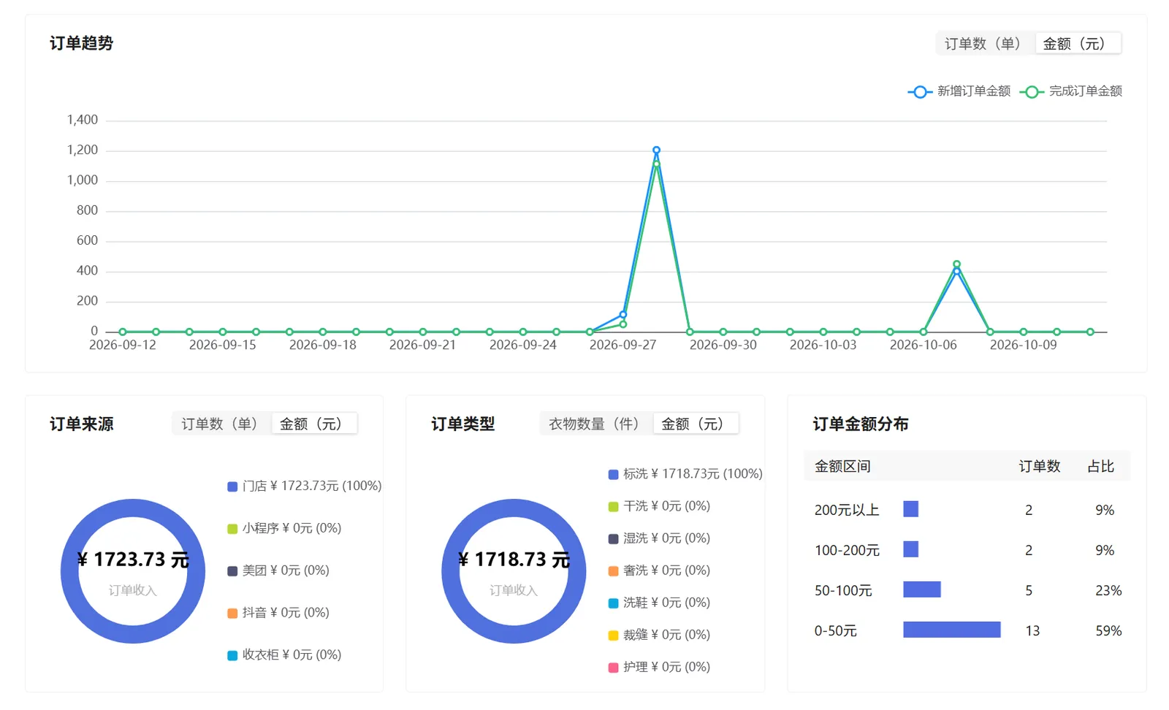Toggle 美团 legend item
1169x710 pixels.
(278, 570)
